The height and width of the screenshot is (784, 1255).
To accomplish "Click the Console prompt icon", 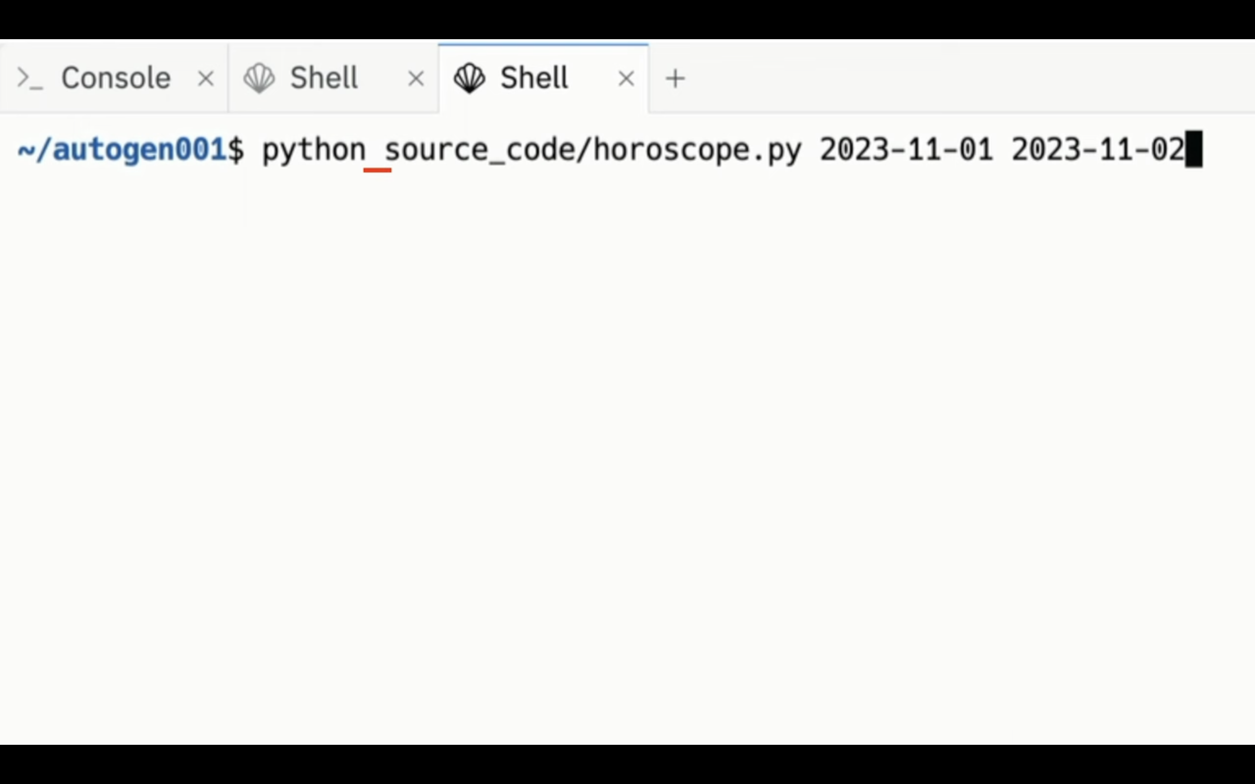I will point(30,79).
